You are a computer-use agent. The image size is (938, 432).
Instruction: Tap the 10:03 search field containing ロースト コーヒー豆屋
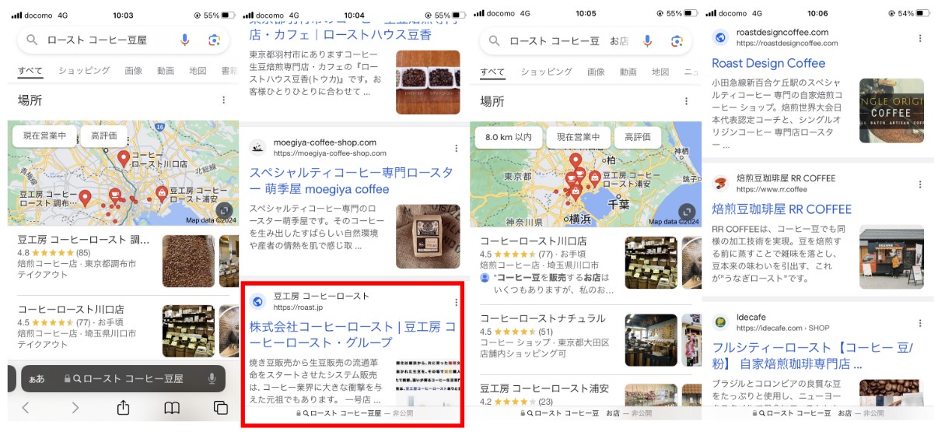[123, 40]
